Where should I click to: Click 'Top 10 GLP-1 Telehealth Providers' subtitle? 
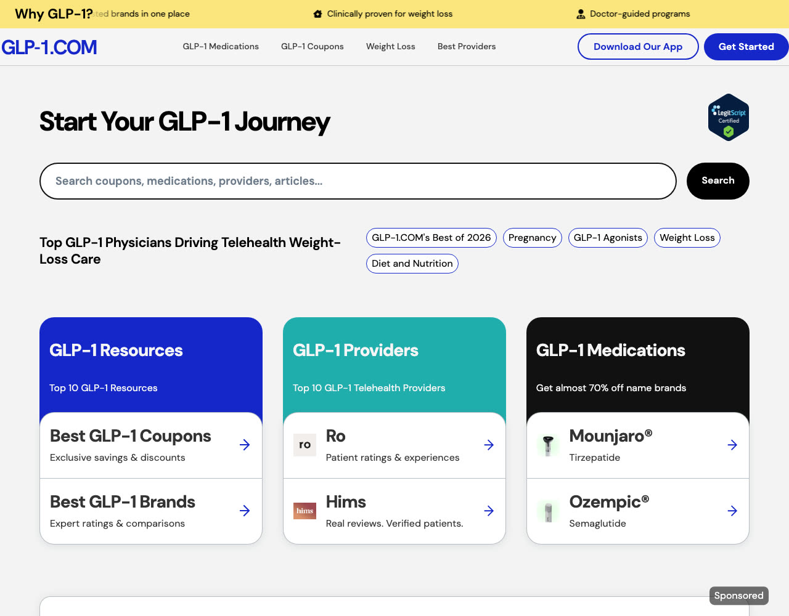click(x=369, y=388)
